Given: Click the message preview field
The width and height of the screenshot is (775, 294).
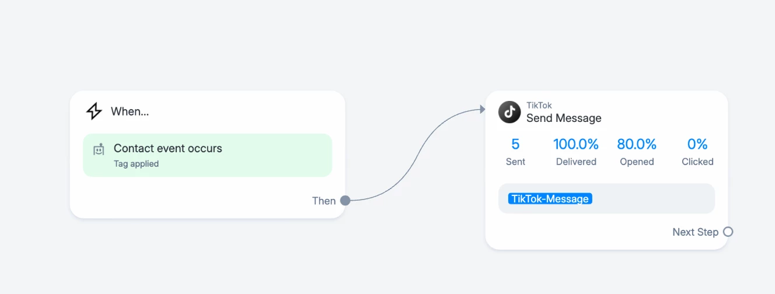Looking at the screenshot, I should pyautogui.click(x=606, y=199).
